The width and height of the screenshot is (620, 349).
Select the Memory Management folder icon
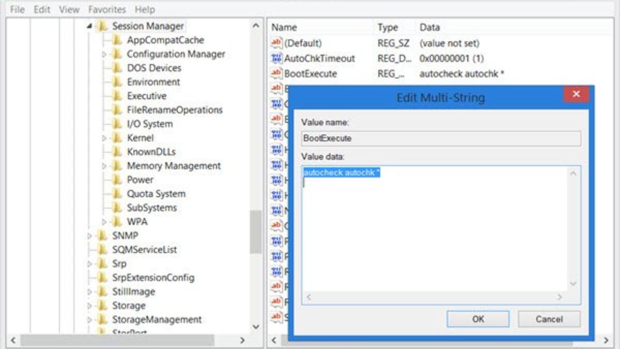click(117, 165)
